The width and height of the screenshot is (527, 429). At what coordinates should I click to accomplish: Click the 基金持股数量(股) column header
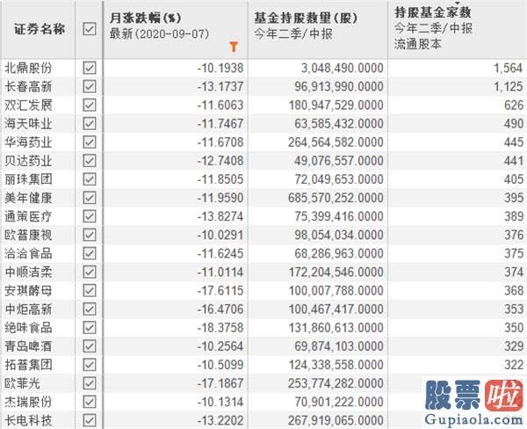pos(305,18)
